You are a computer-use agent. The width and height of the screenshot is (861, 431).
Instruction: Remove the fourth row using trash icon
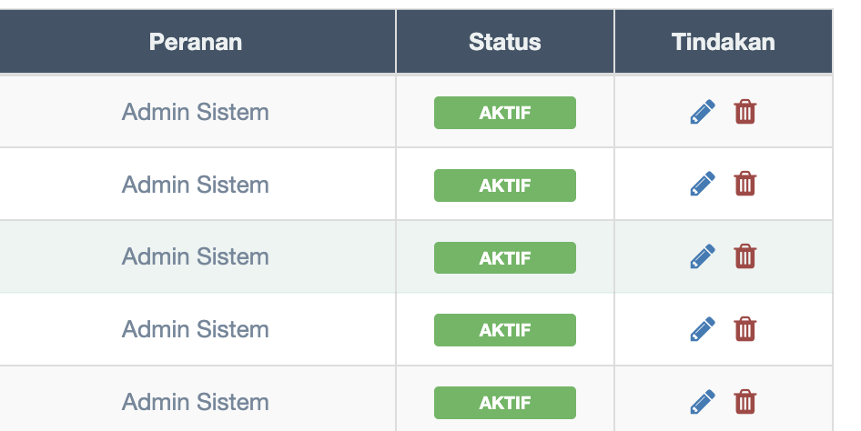click(x=745, y=329)
